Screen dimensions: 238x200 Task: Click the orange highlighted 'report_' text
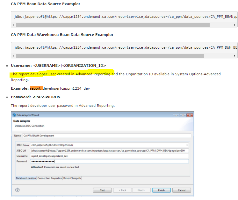(36, 88)
